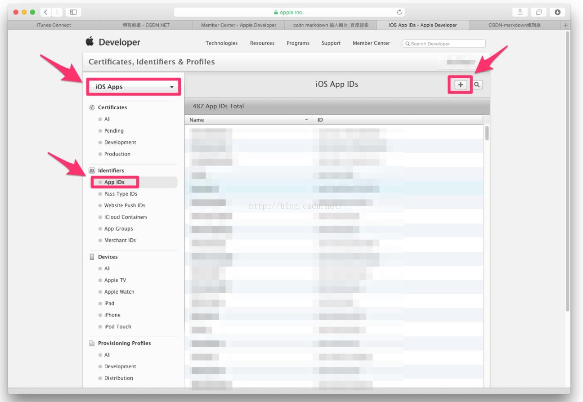
Task: Toggle the Safari sidebar button
Action: pos(73,12)
